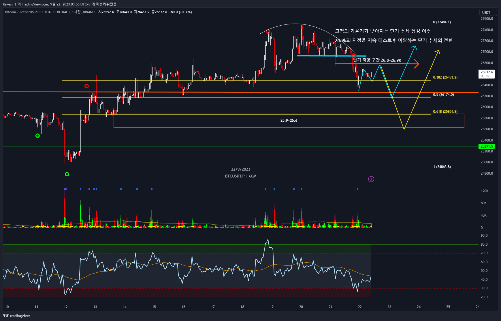Click volume axis label 40K

[x=484, y=215]
